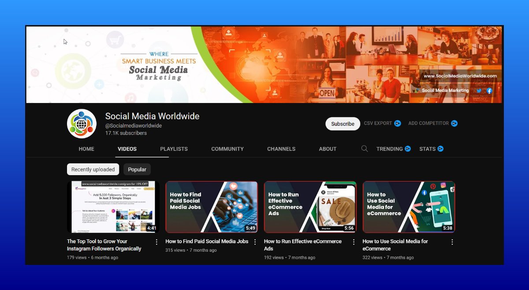Click the Social Media Worldwide channel name

(152, 116)
